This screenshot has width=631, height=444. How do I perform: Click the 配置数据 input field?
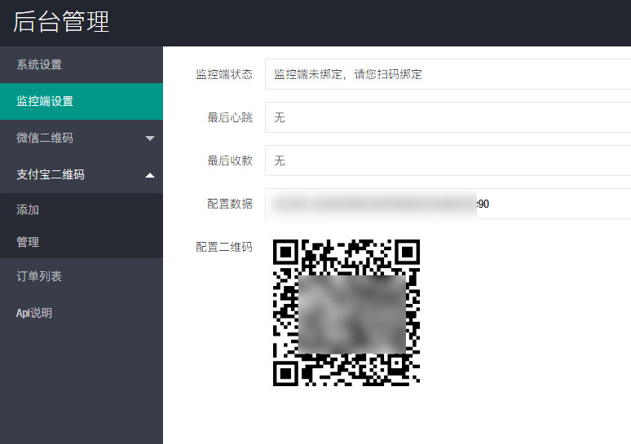448,204
